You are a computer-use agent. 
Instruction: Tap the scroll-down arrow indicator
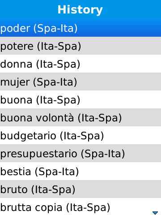coord(155,212)
